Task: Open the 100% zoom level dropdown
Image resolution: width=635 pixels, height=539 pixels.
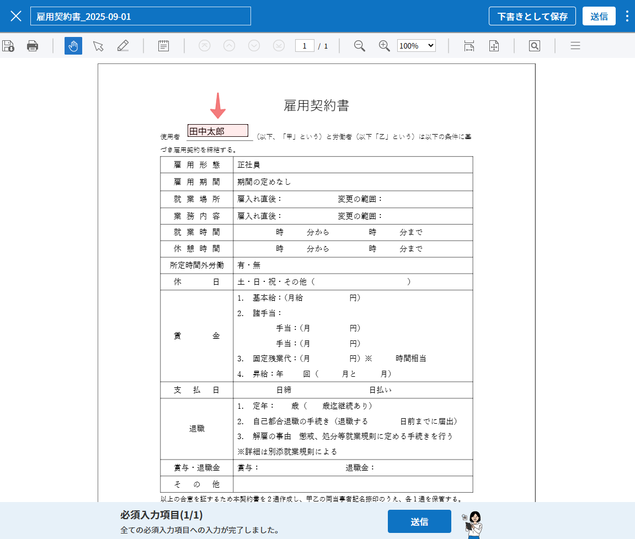Action: click(x=417, y=46)
